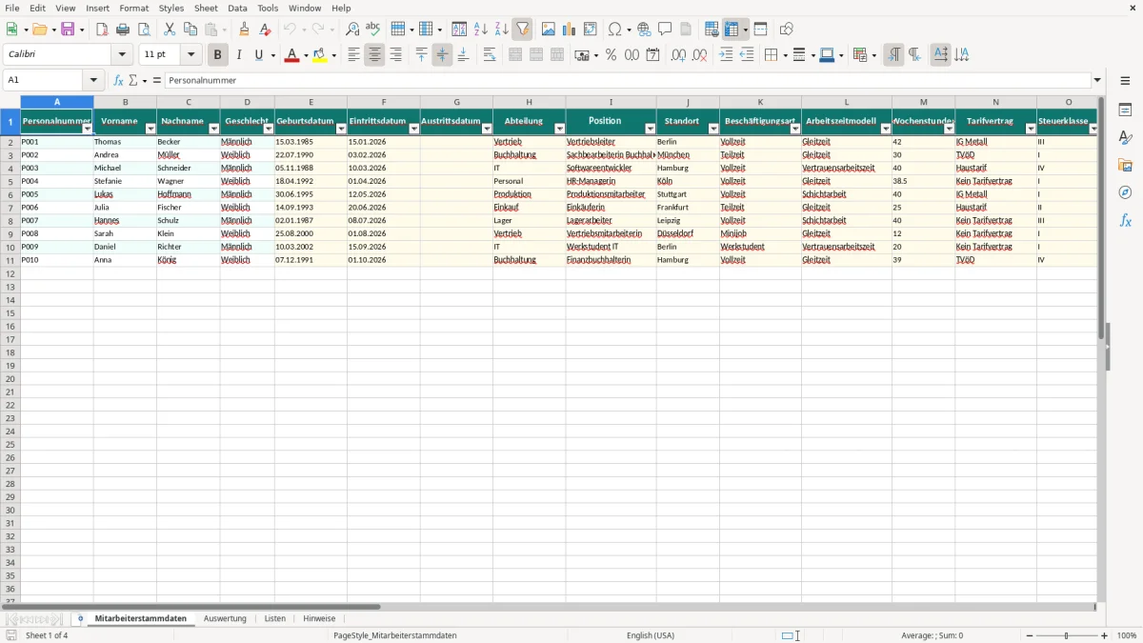Open the Font Color dropdown arrow
The image size is (1143, 643).
pyautogui.click(x=305, y=55)
